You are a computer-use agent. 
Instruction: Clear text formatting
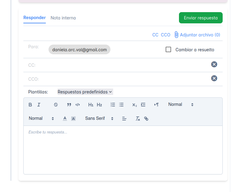tap(138, 119)
